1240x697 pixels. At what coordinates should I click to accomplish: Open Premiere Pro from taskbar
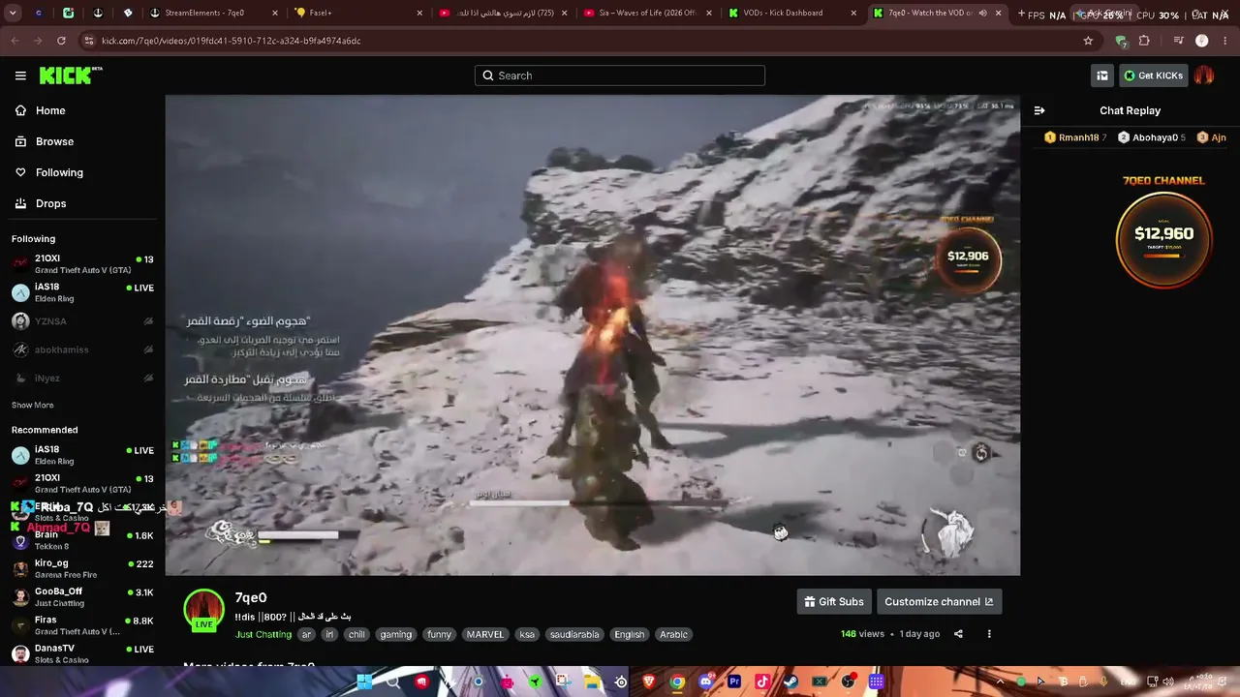click(x=734, y=682)
